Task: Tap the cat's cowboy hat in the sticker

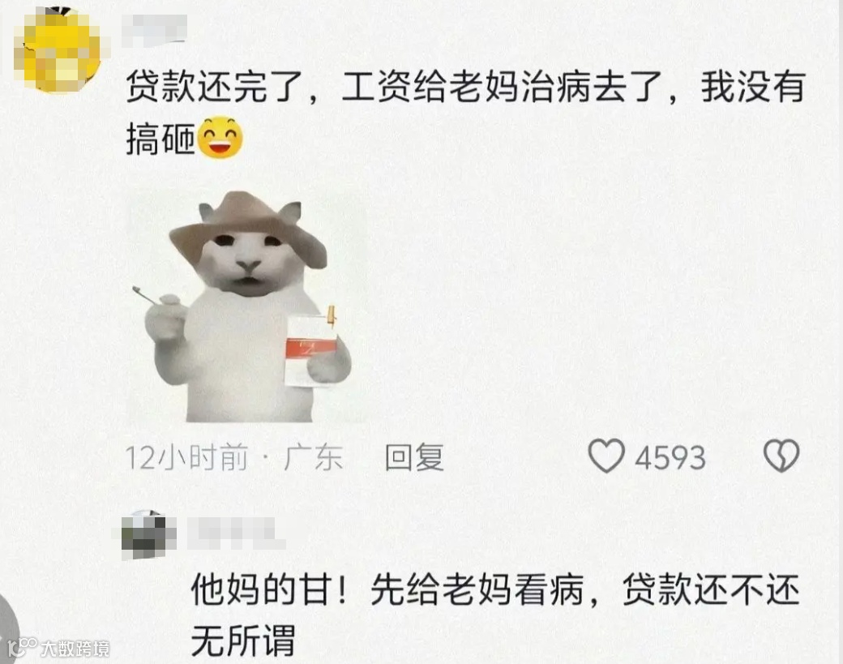Action: (248, 229)
